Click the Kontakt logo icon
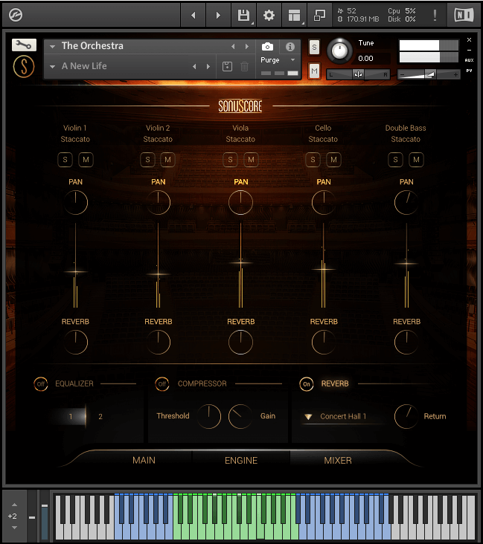Image resolution: width=483 pixels, height=544 pixels. [16, 15]
